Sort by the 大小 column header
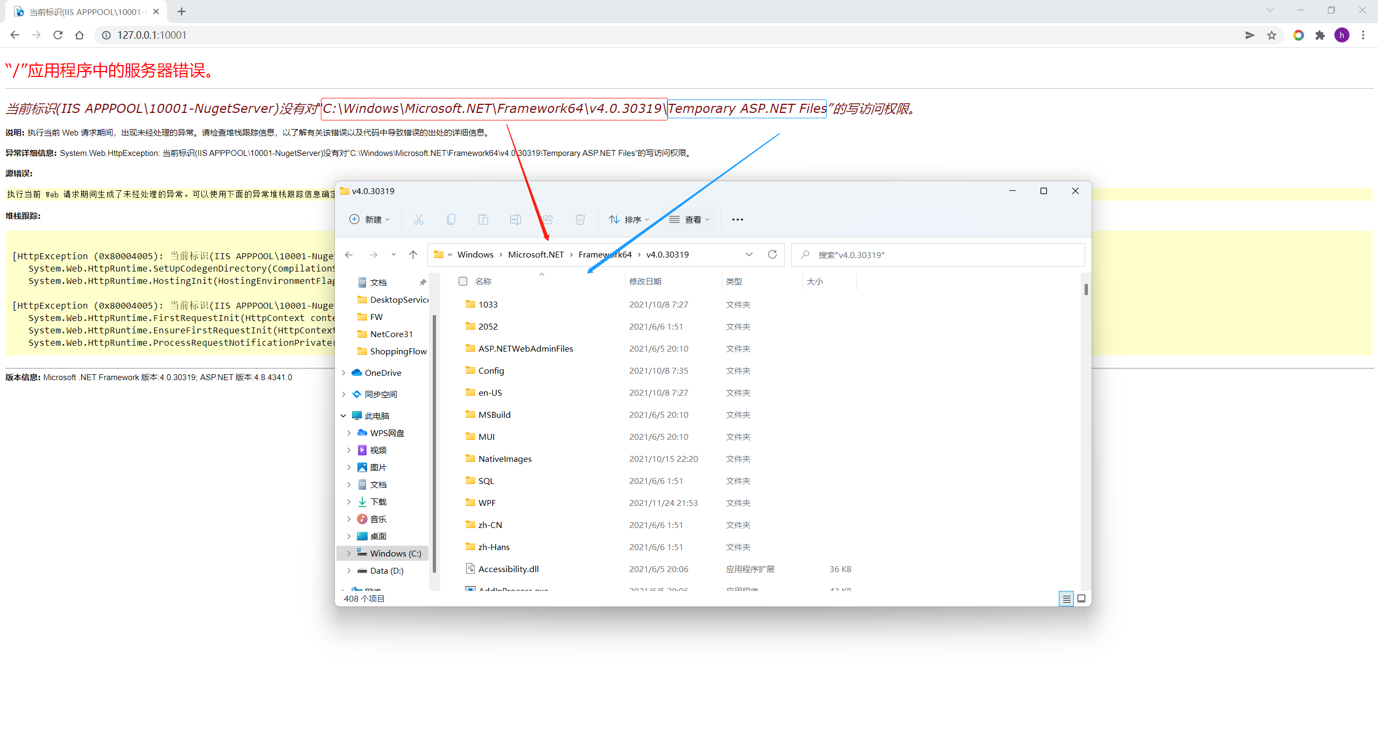The width and height of the screenshot is (1378, 742). tap(814, 281)
